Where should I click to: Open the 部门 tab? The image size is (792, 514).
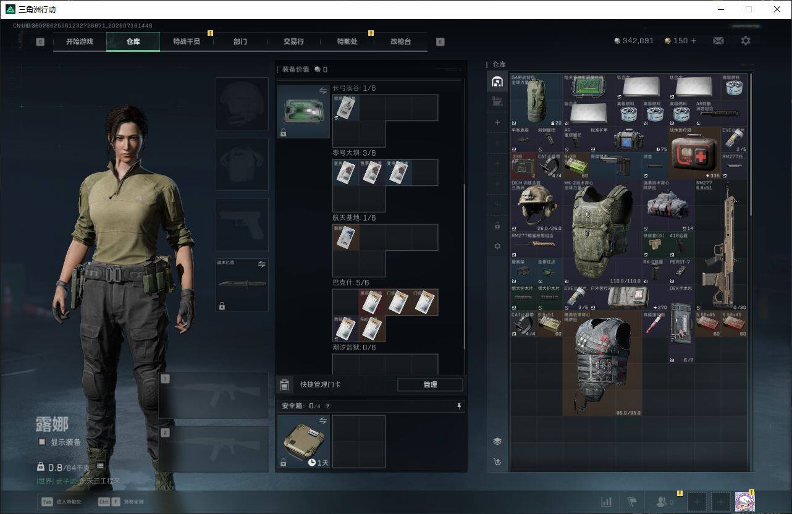pyautogui.click(x=240, y=41)
